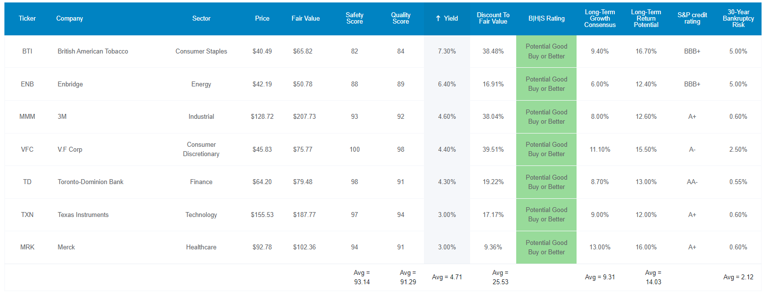Screen dimensions: 764x297
Task: Select the V.F Corp row name
Action: [70, 150]
